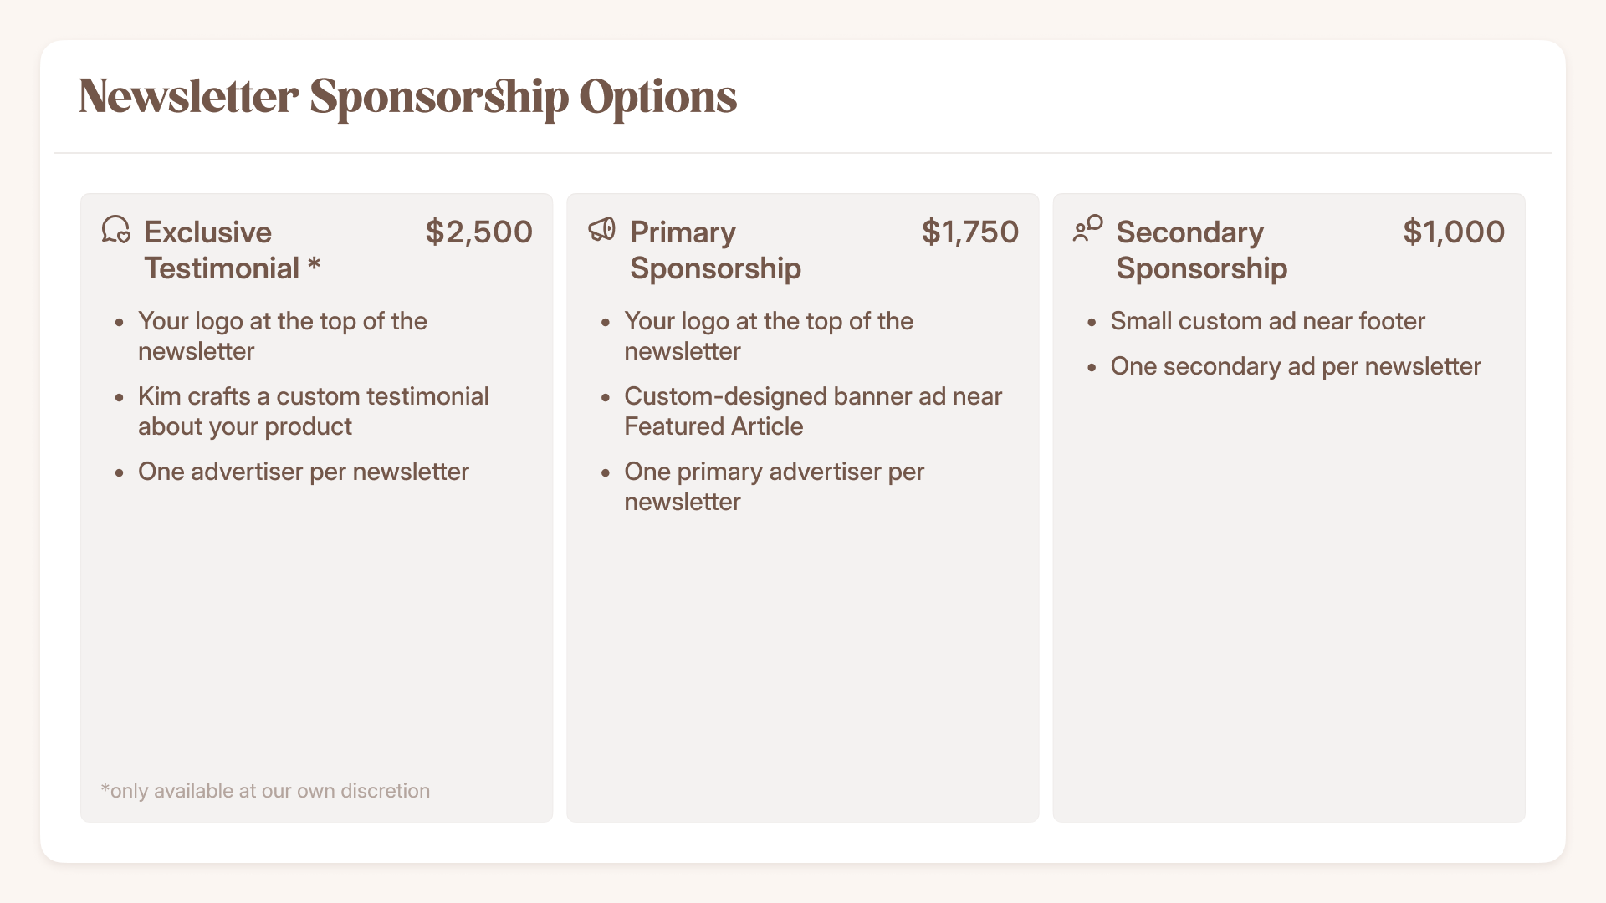The image size is (1606, 903).
Task: Click the Primary Sponsorship heading
Action: (715, 250)
